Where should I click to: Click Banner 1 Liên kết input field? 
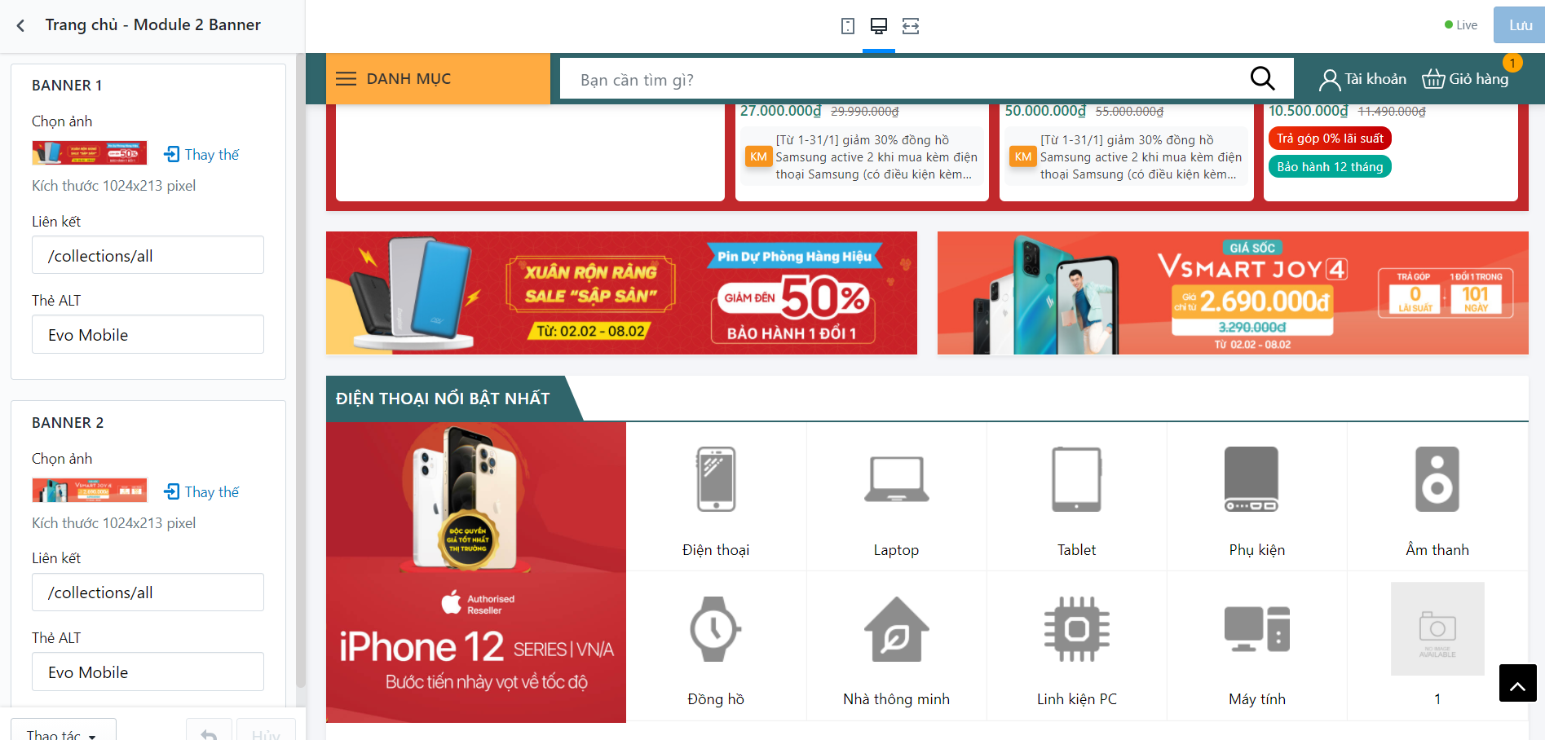148,255
